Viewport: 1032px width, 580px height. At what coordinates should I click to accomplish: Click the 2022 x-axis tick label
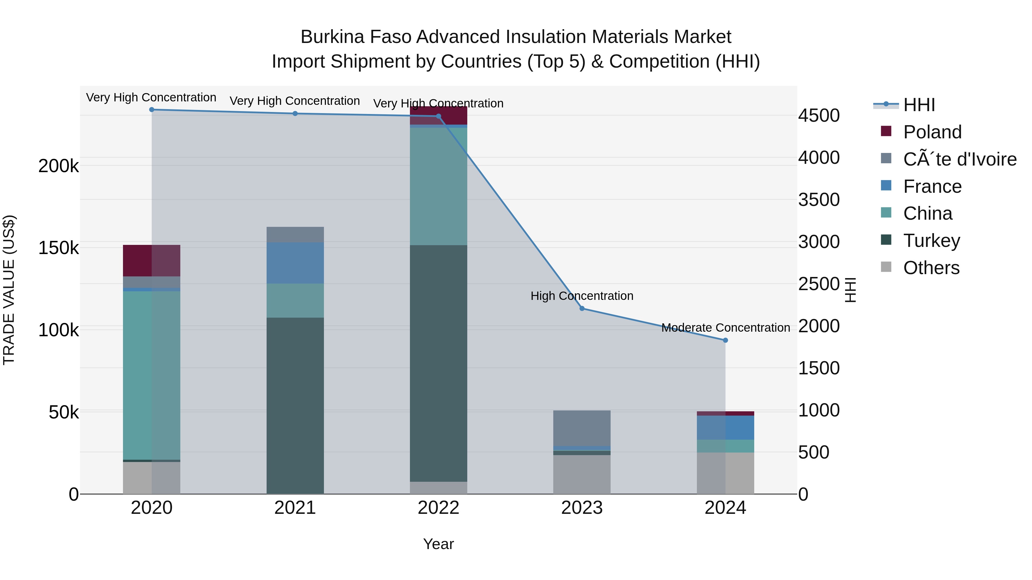(438, 508)
